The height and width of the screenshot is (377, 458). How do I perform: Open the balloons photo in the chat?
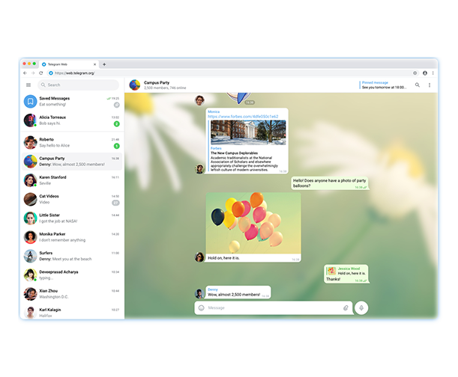point(253,222)
